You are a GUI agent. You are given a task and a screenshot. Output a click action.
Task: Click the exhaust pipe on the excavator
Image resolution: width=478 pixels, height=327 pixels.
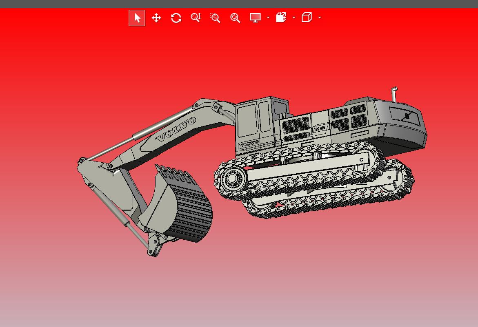394,94
